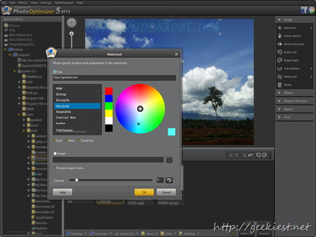The height and width of the screenshot is (237, 316).
Task: Expand the Print panel section
Action: pos(279,117)
